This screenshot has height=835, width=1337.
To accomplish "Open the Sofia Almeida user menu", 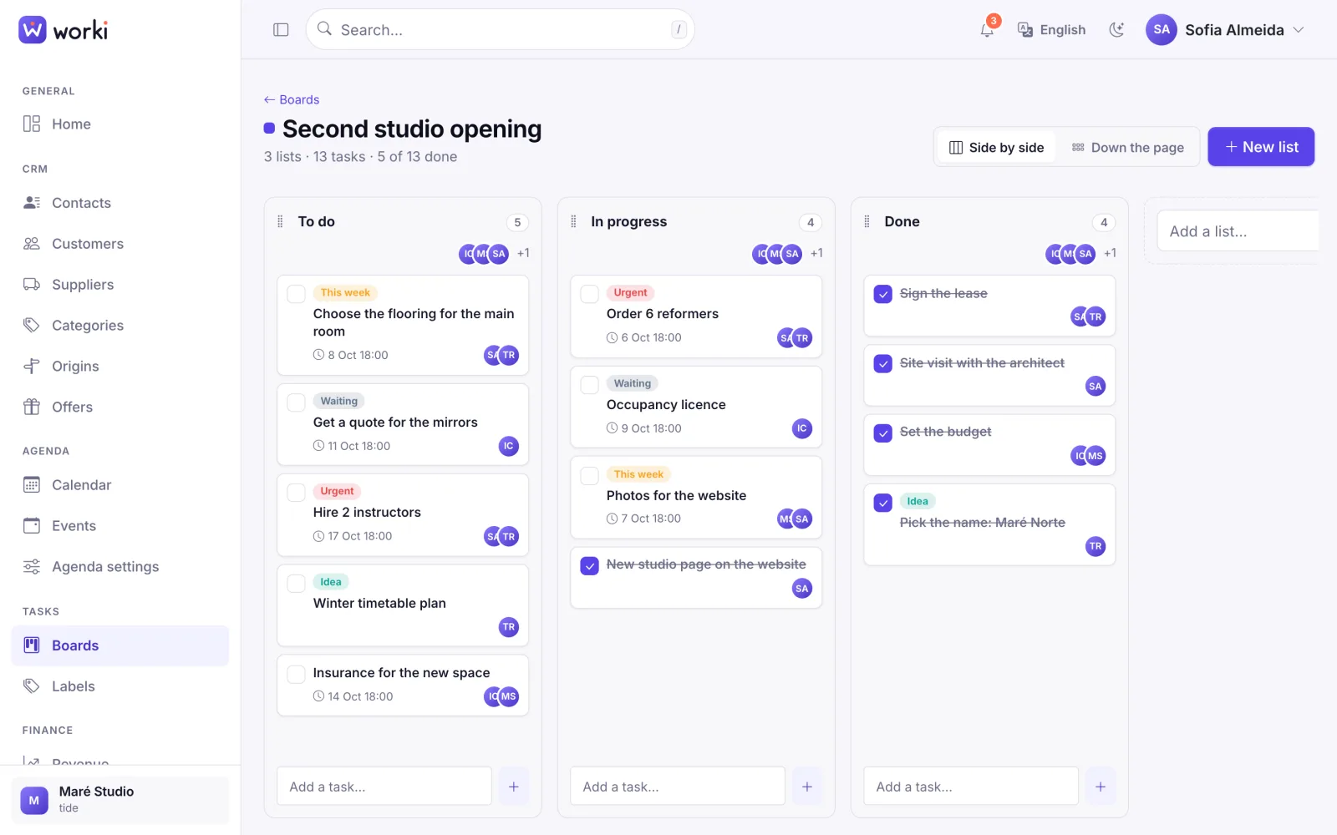I will [x=1225, y=30].
